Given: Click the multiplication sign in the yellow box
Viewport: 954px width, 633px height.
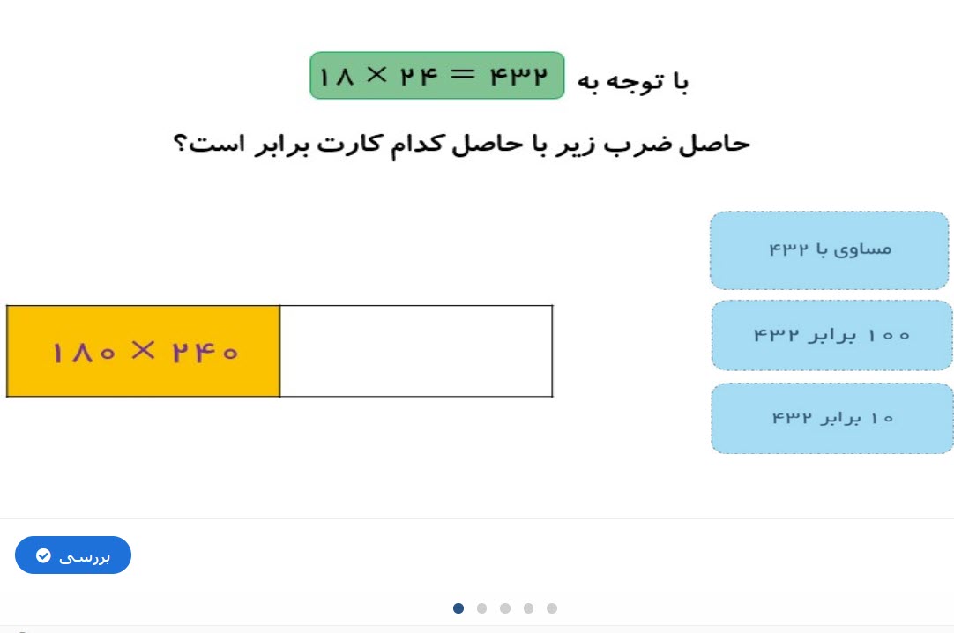Looking at the screenshot, I should (x=143, y=351).
